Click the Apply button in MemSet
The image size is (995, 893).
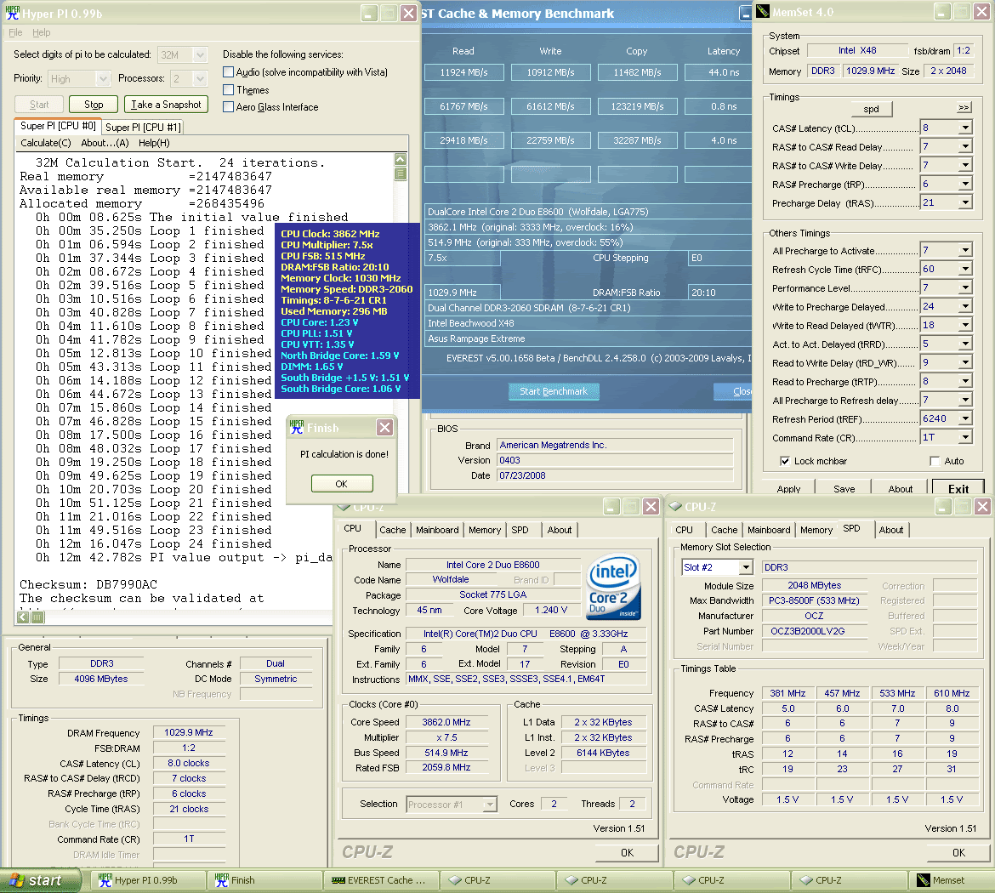tap(788, 488)
